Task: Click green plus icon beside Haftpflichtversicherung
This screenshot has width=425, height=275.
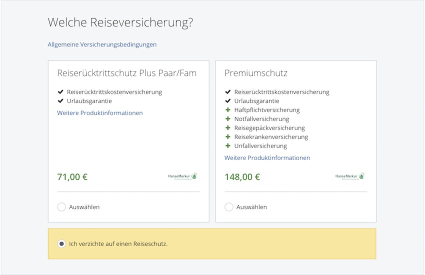Action: coord(228,110)
